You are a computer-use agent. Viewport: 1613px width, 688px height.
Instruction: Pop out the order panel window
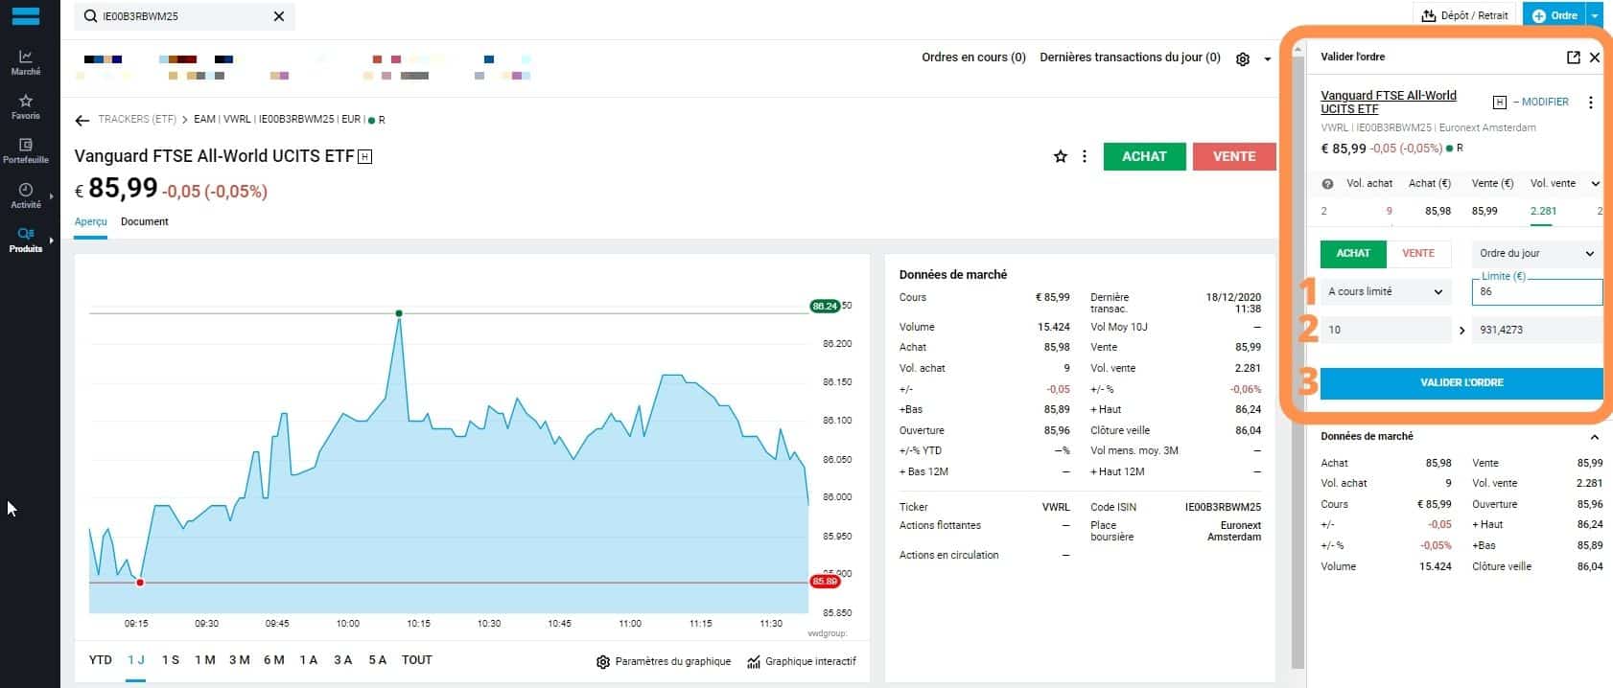[1573, 57]
